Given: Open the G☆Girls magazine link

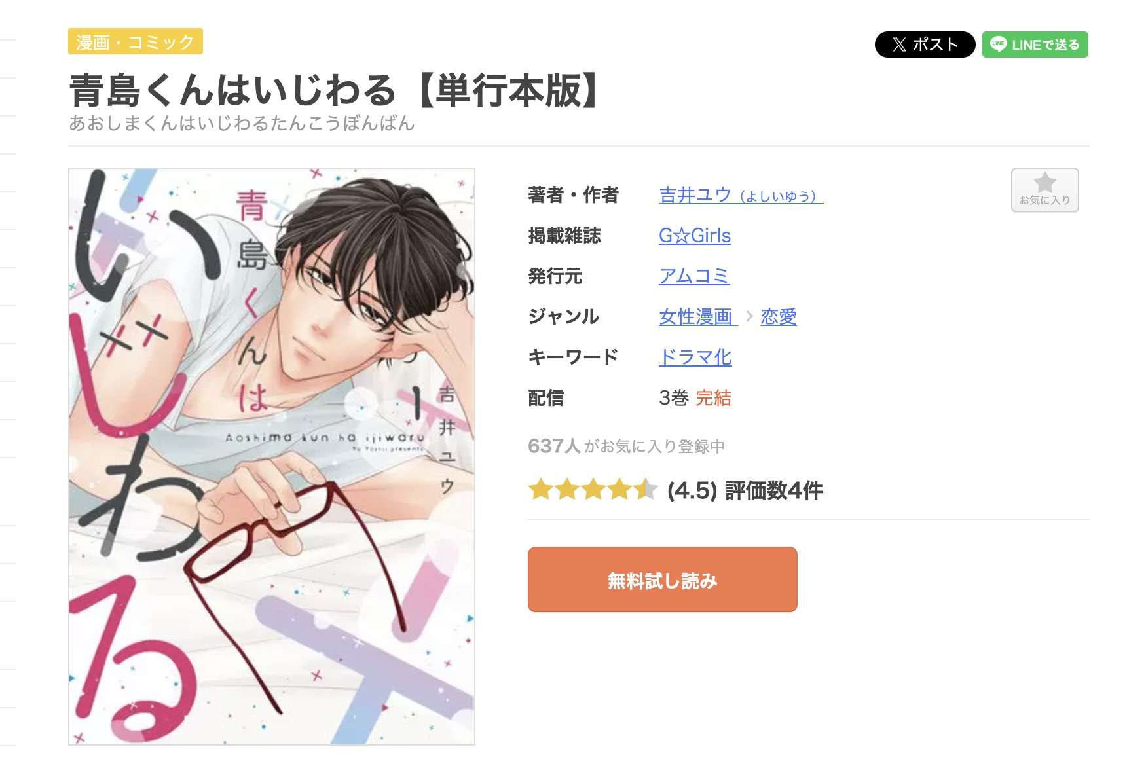Looking at the screenshot, I should coord(694,236).
